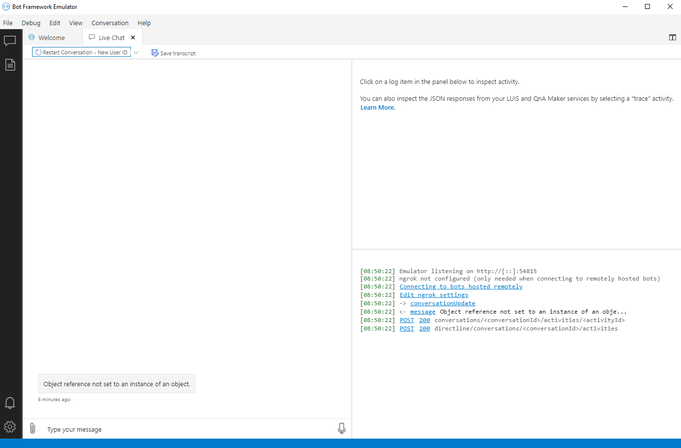Open the Debug menu
Image resolution: width=681 pixels, height=448 pixels.
(31, 23)
